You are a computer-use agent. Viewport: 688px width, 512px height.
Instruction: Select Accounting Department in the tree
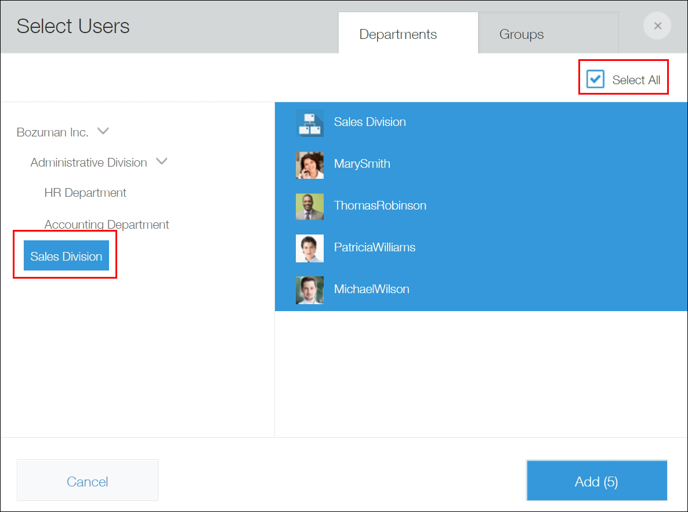pyautogui.click(x=107, y=224)
